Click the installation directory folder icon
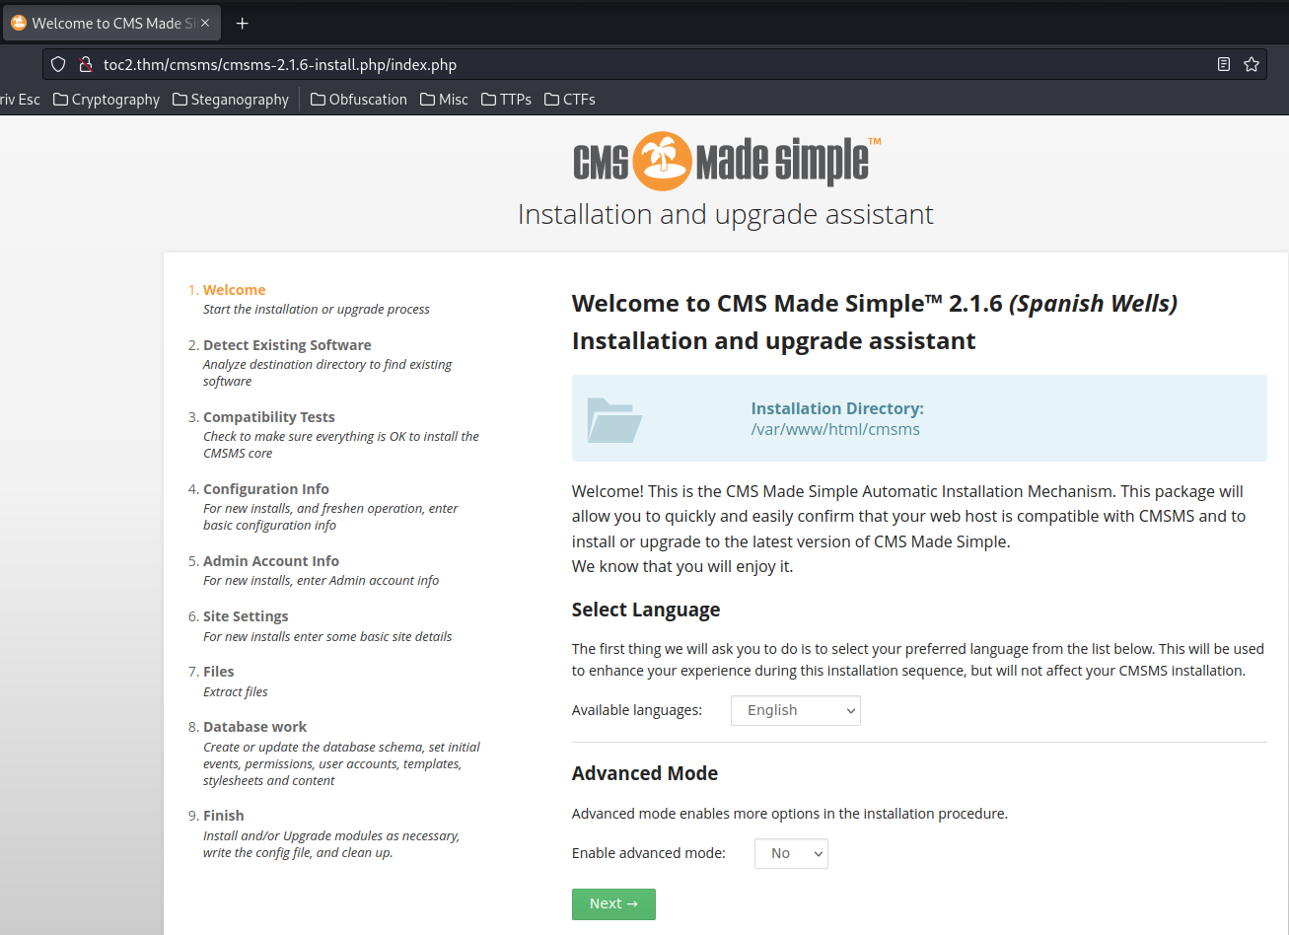This screenshot has height=935, width=1289. click(614, 419)
